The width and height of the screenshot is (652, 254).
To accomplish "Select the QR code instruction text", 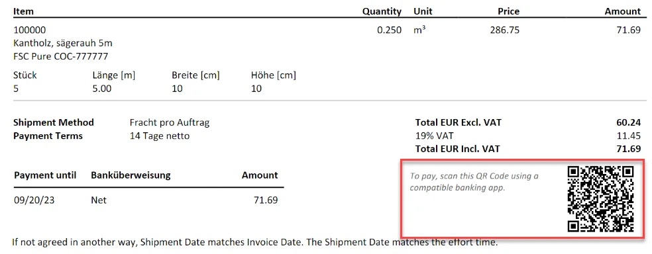I will [474, 182].
